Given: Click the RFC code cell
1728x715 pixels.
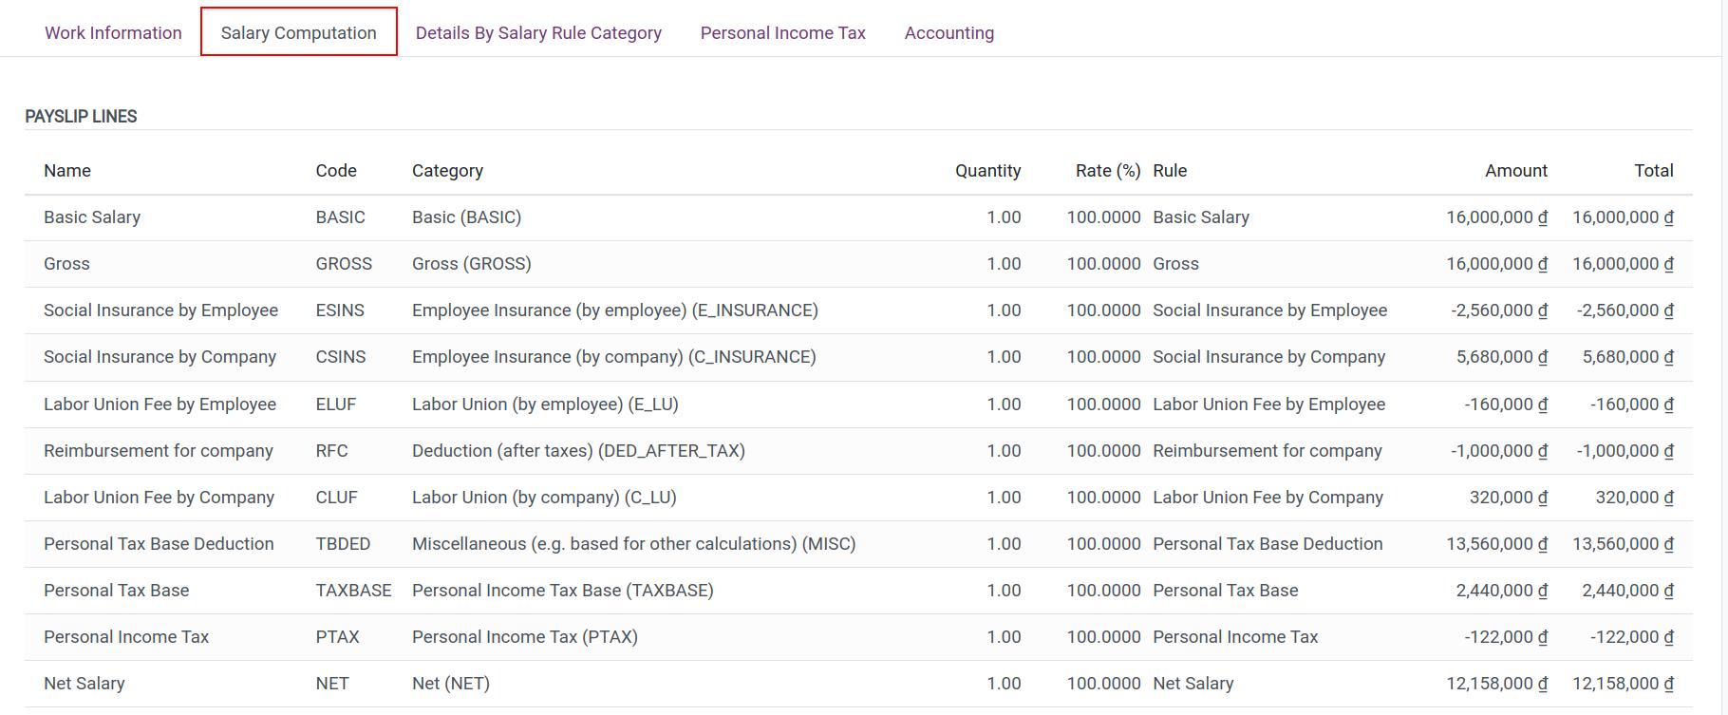Looking at the screenshot, I should (332, 451).
